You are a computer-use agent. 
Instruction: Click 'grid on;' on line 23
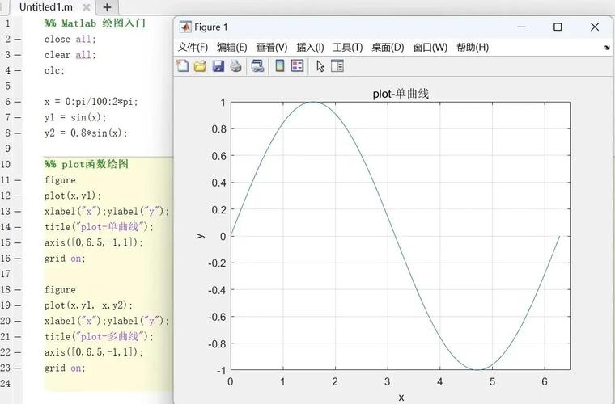click(65, 368)
